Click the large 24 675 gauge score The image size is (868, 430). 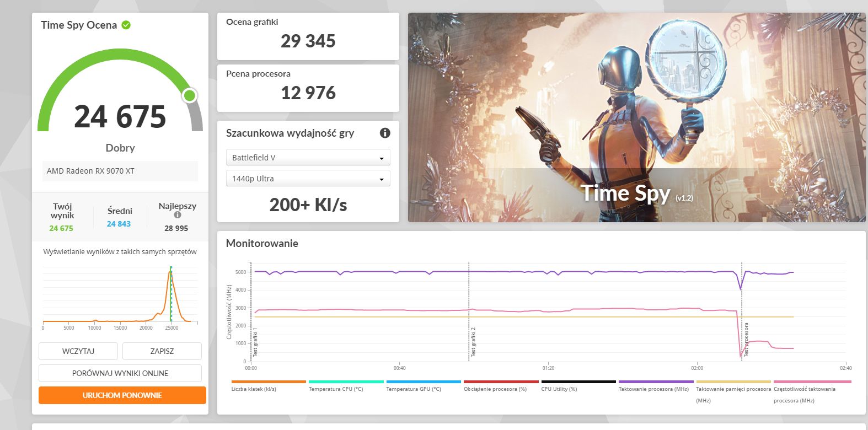[x=120, y=116]
